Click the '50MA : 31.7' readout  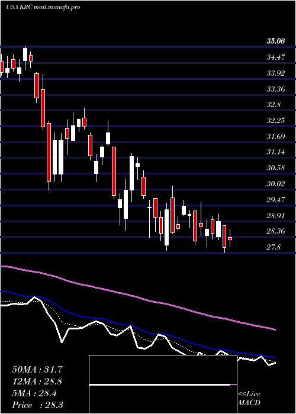(x=37, y=370)
